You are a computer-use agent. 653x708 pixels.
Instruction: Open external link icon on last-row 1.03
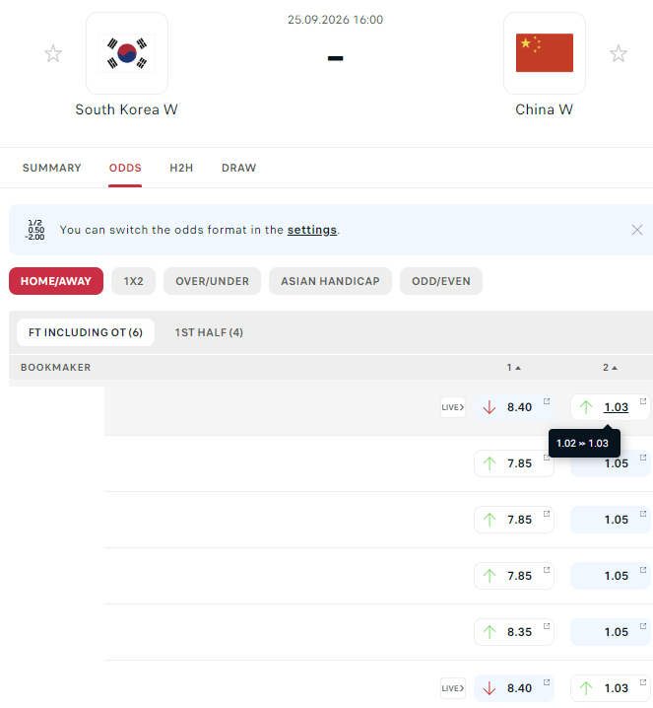click(643, 681)
